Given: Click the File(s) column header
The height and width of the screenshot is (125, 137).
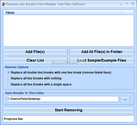Looking at the screenshot, I should (x=62, y=12).
